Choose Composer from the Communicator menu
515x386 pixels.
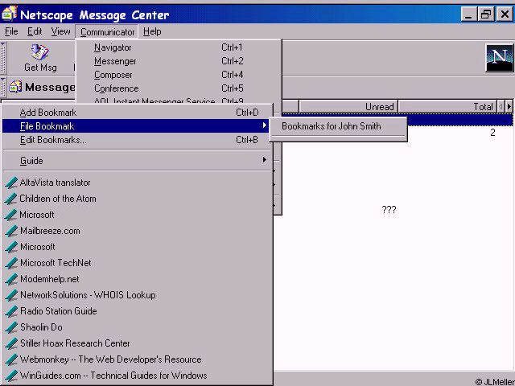[x=179, y=75]
